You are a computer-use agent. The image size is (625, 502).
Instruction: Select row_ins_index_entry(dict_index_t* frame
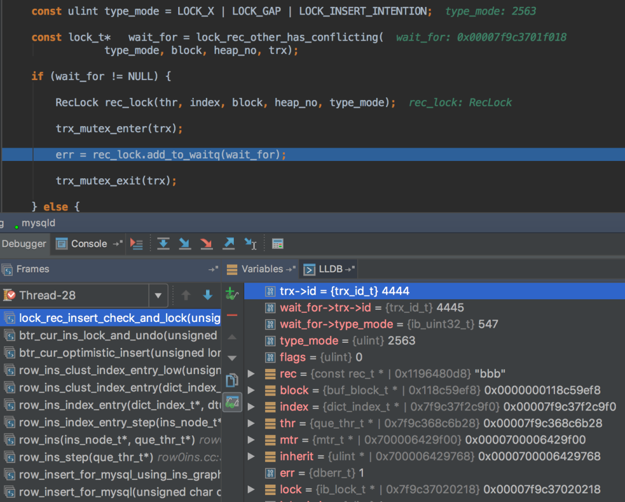(111, 405)
